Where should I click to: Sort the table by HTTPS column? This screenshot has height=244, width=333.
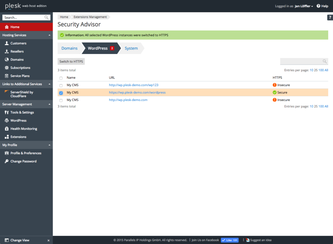[x=277, y=78]
